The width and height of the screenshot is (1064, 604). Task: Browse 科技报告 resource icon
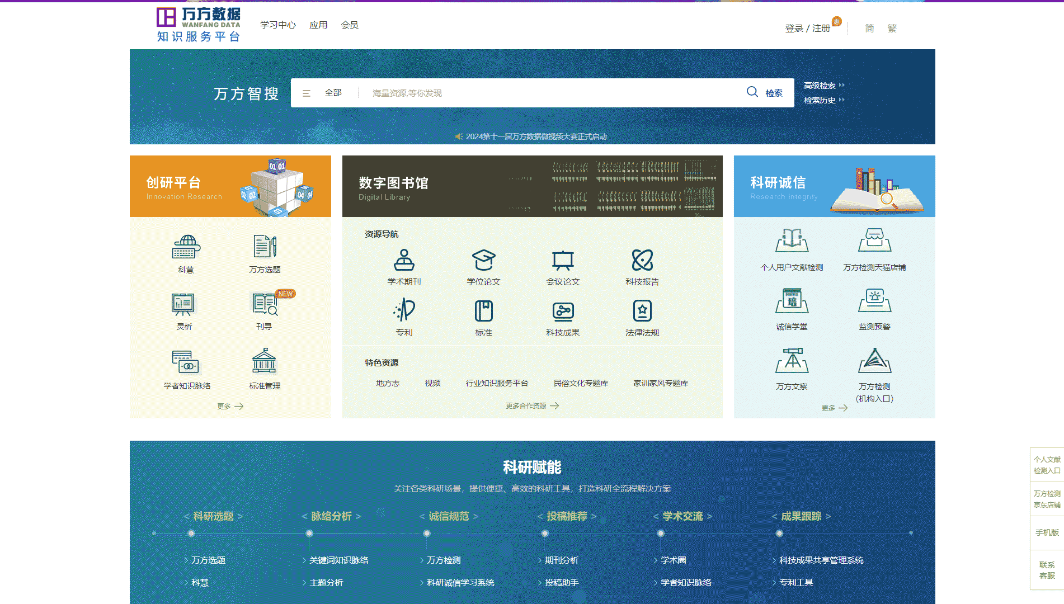642,260
